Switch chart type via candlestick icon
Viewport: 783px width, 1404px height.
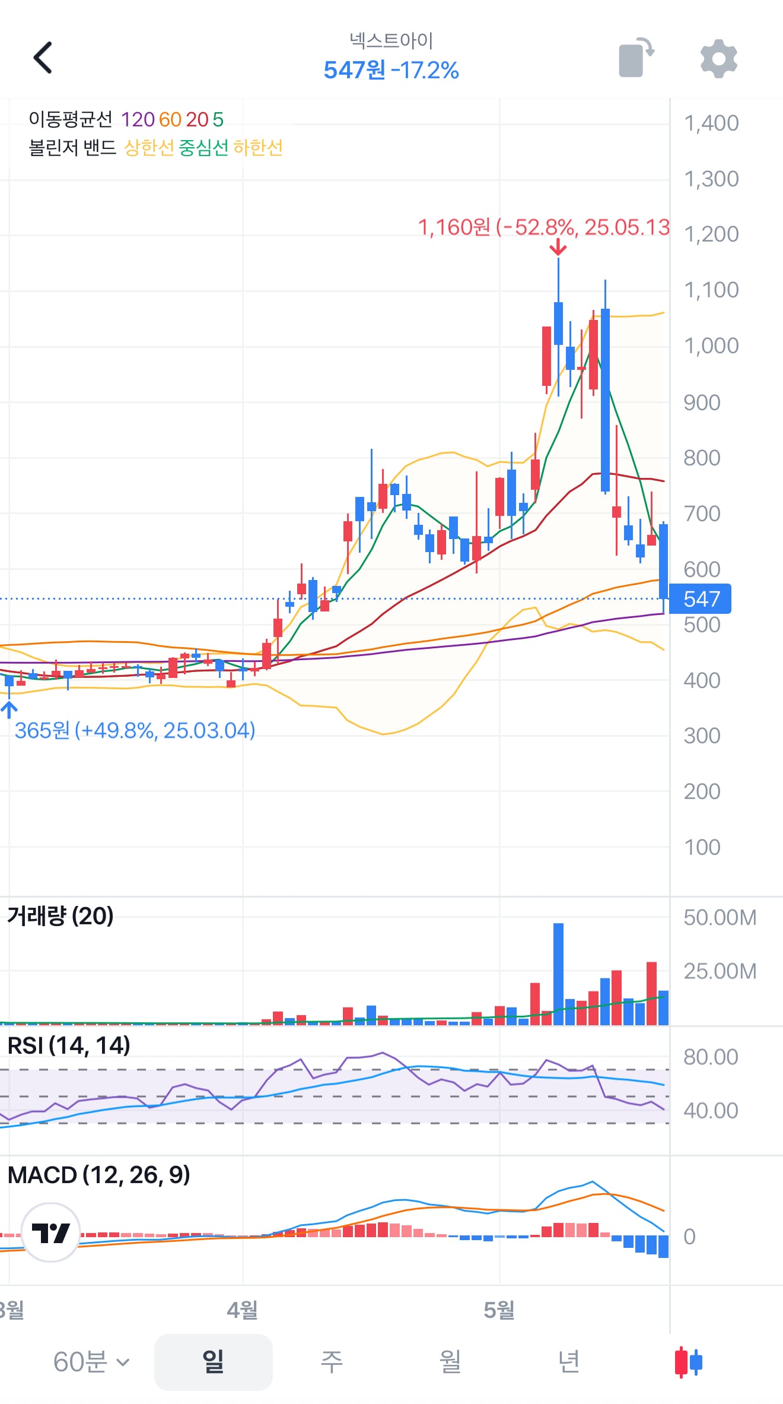coord(688,1361)
